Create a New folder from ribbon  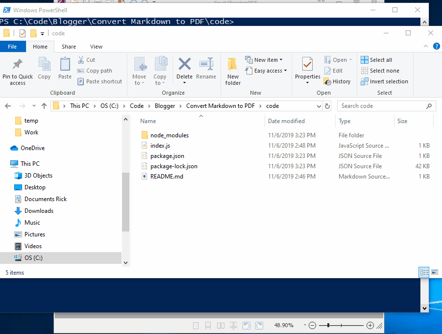pyautogui.click(x=233, y=72)
